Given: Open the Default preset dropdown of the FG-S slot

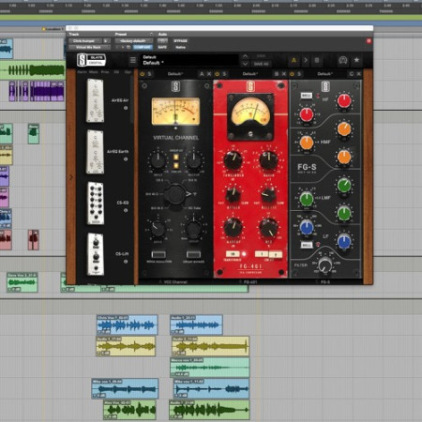Looking at the screenshot, I should coord(324,74).
